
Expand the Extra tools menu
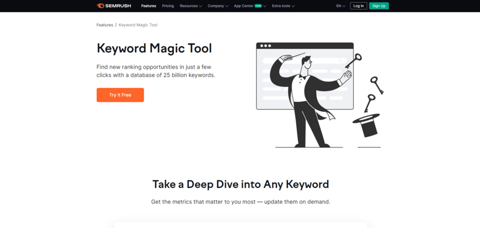[283, 6]
